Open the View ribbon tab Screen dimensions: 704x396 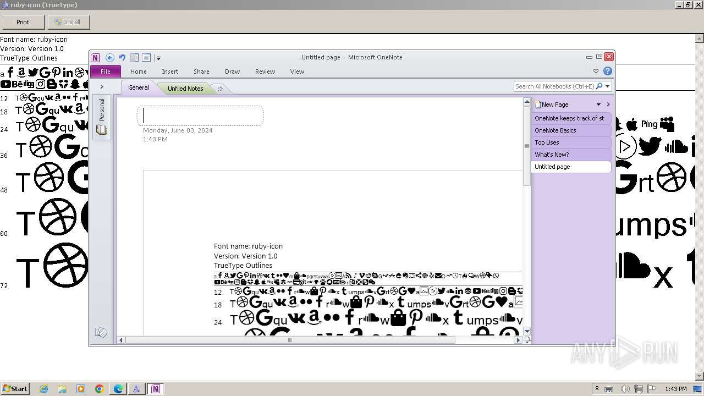[297, 71]
